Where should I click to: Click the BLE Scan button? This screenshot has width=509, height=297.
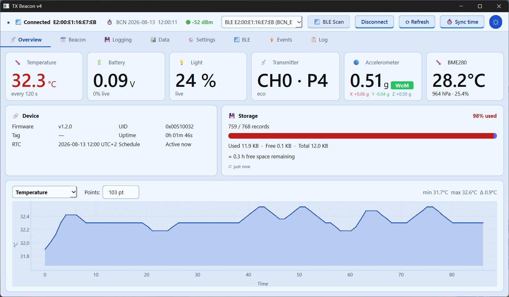tap(329, 22)
